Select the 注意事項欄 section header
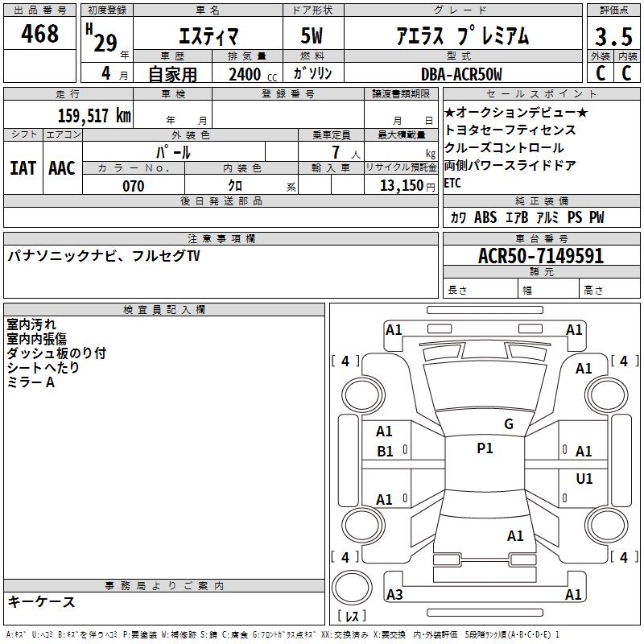This screenshot has height=644, width=644. [221, 238]
